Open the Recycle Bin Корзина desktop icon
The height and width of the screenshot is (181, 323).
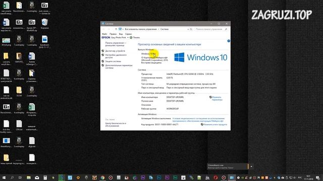tap(44, 24)
